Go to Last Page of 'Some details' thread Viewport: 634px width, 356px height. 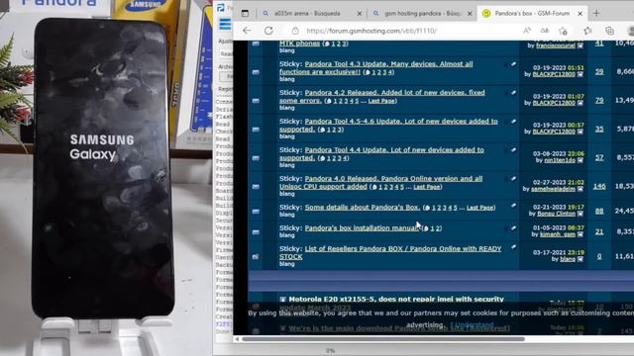479,208
